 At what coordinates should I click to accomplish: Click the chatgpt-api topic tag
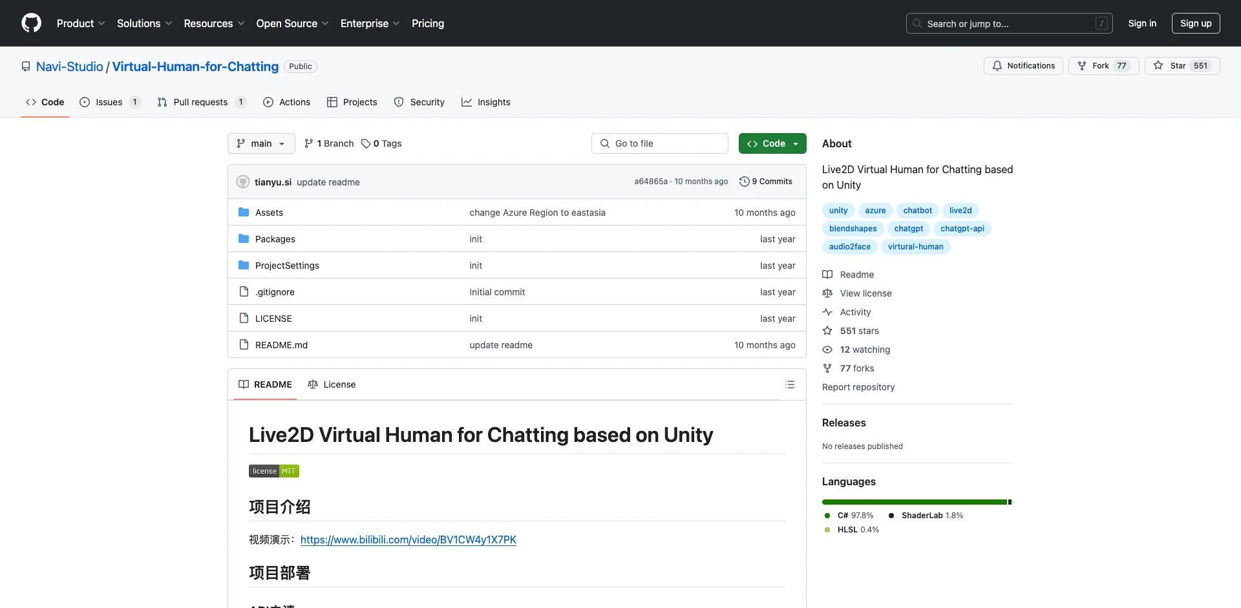click(962, 229)
